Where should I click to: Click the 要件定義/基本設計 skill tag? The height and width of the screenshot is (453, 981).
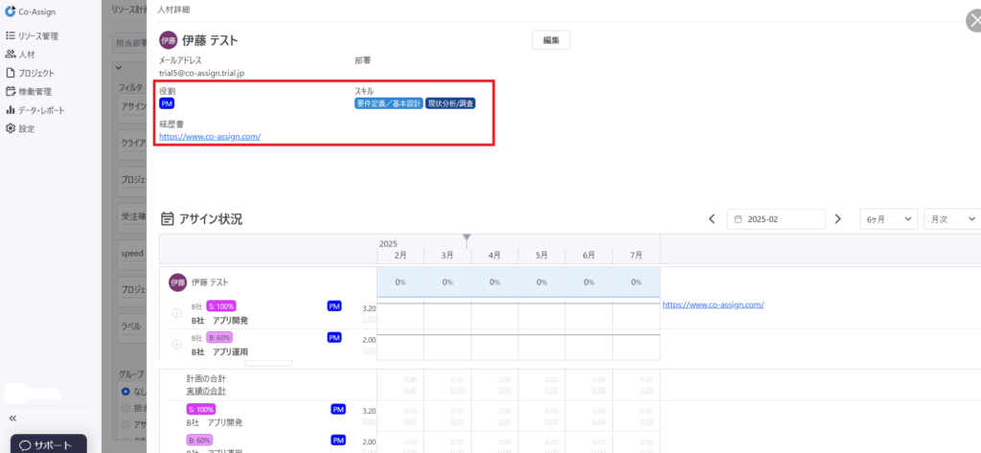[x=389, y=103]
